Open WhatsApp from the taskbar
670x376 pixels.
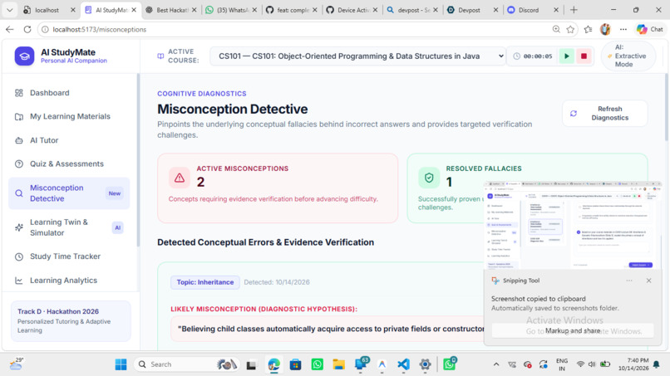[317, 364]
